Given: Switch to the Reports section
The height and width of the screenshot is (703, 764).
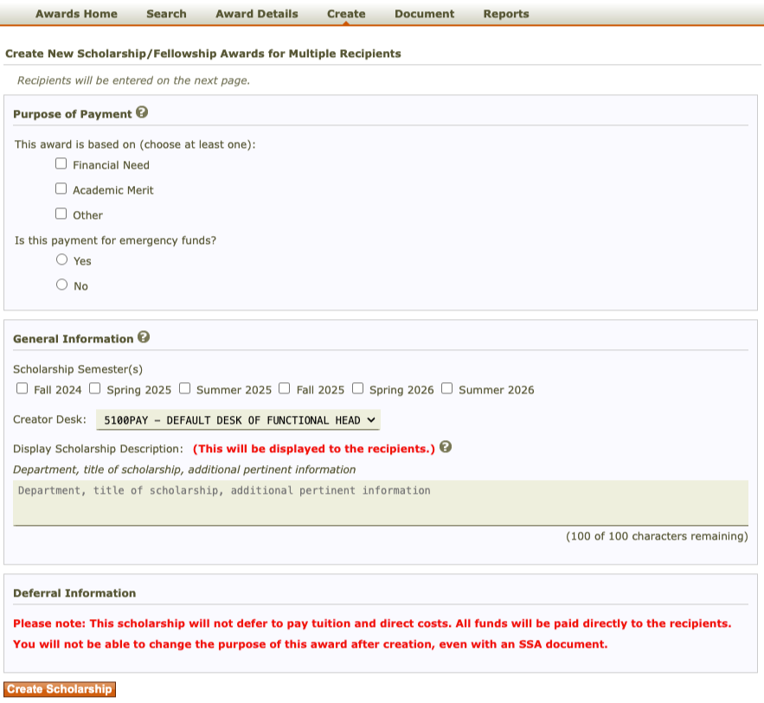Looking at the screenshot, I should pos(506,14).
